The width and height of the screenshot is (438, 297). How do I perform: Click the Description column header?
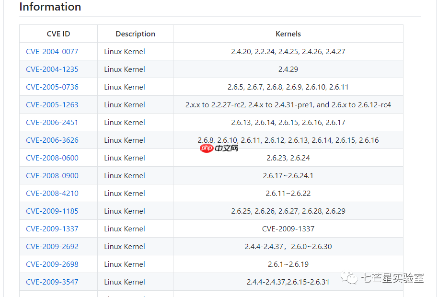(135, 34)
